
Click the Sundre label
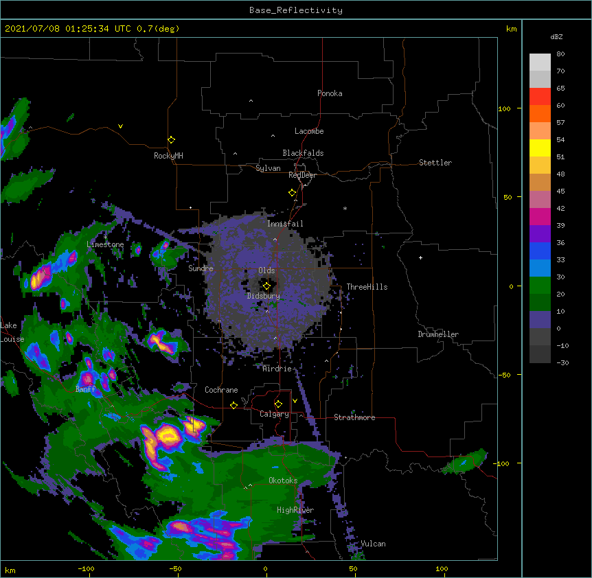click(x=201, y=268)
